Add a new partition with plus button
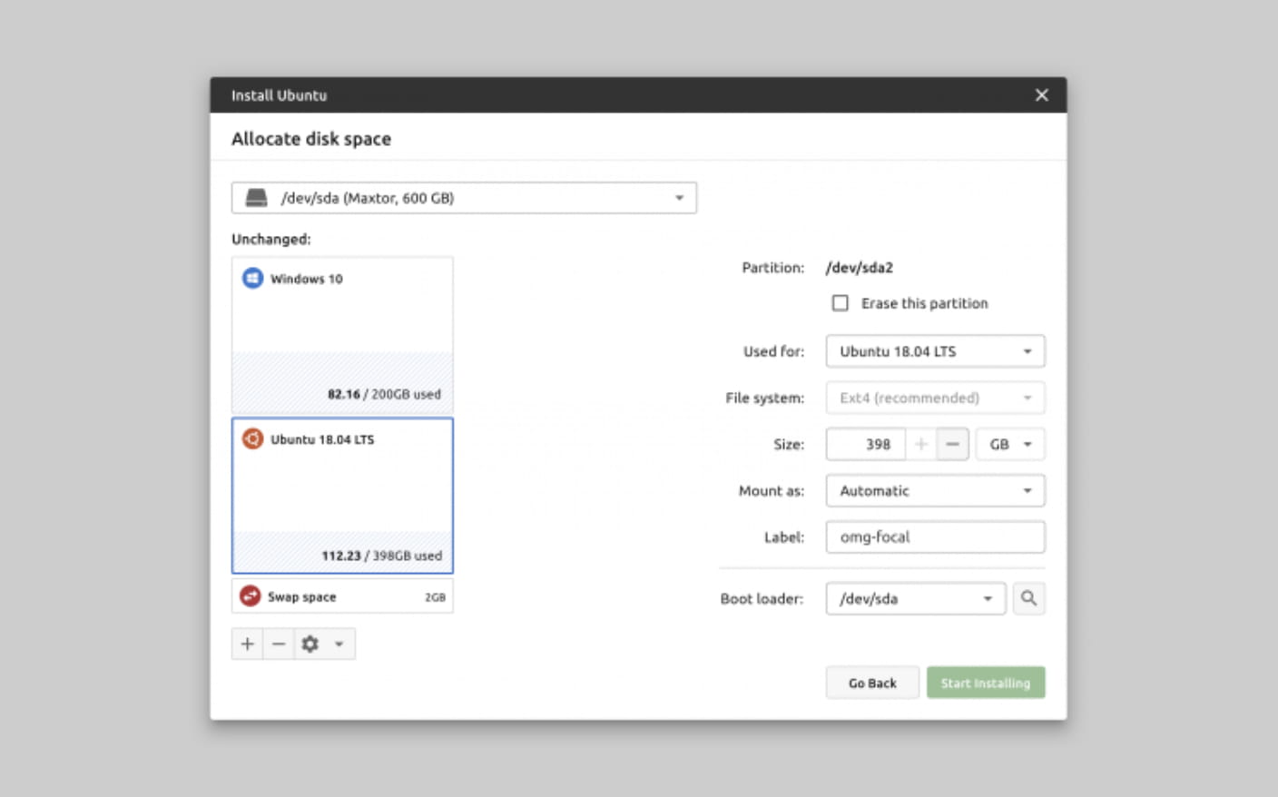This screenshot has height=797, width=1278. click(x=247, y=644)
